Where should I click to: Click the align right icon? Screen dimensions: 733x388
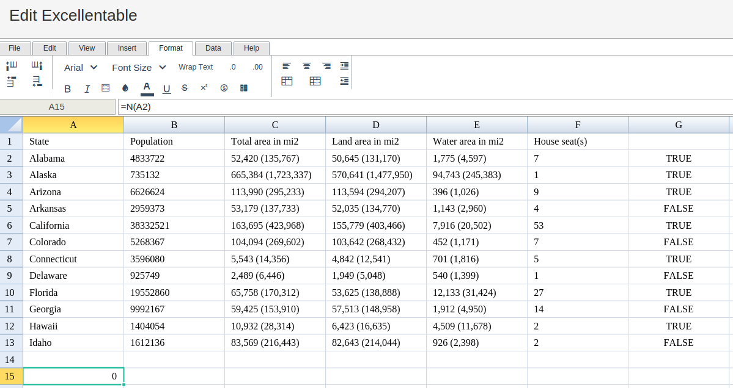[x=326, y=66]
